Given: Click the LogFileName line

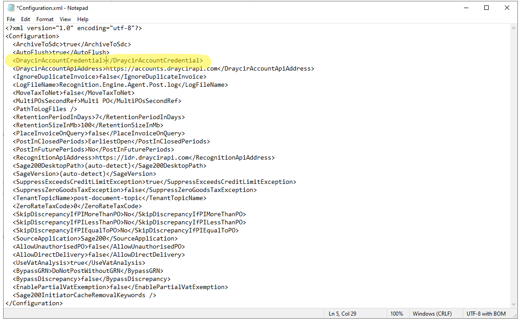Looking at the screenshot, I should [x=120, y=85].
